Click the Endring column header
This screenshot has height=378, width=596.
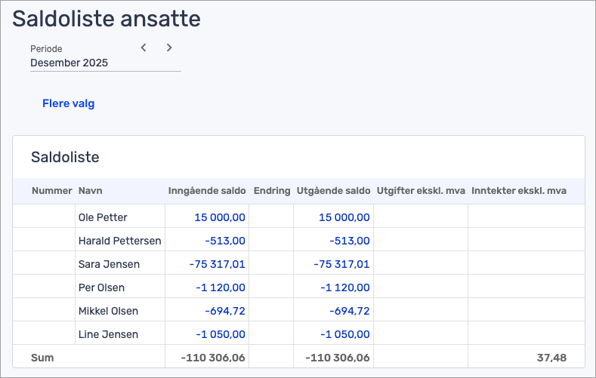pyautogui.click(x=272, y=191)
